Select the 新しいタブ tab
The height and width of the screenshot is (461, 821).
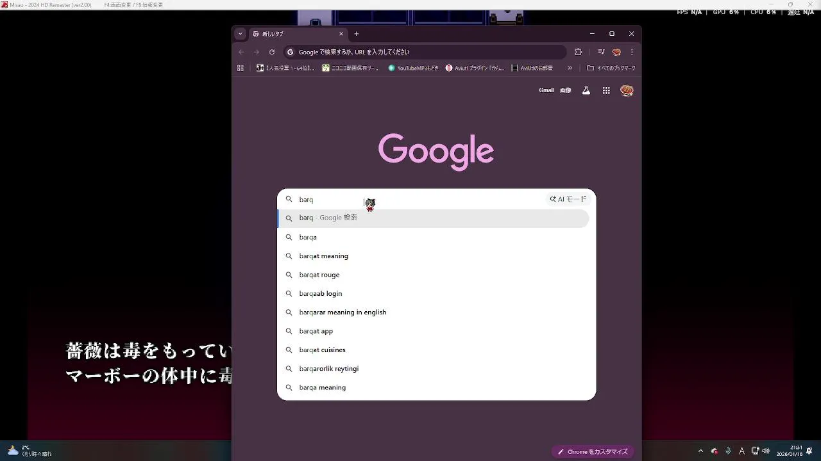point(298,34)
